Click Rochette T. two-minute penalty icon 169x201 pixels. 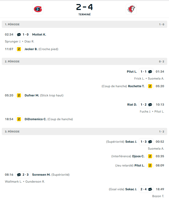150,86
